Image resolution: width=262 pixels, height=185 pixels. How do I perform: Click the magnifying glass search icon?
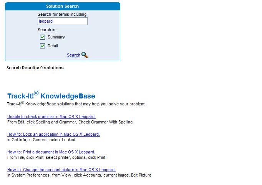tap(85, 55)
